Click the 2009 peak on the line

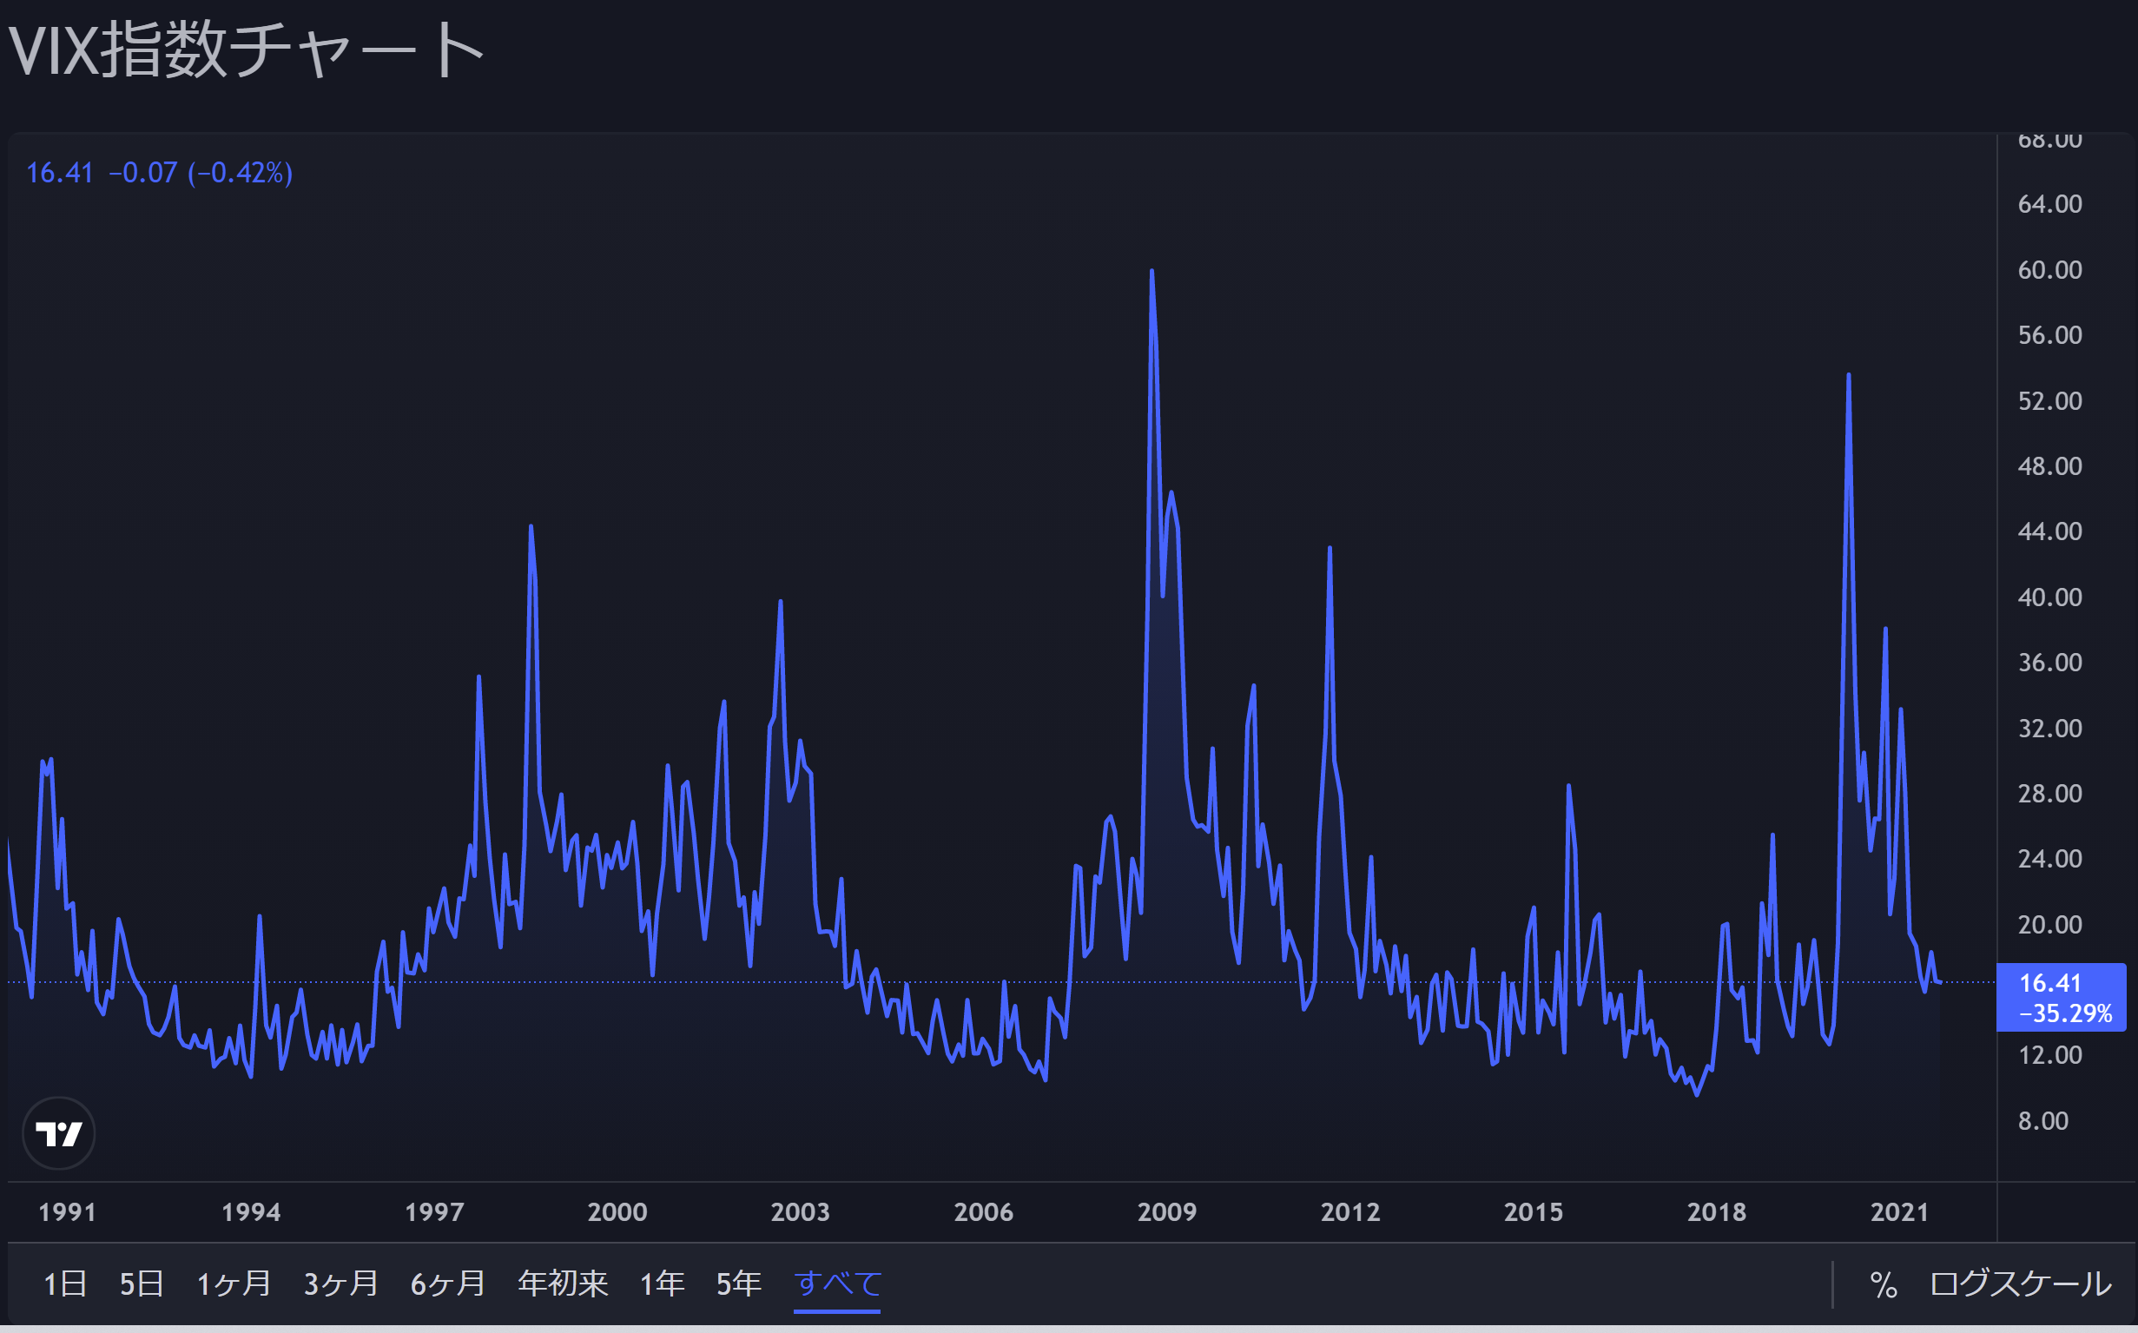pyautogui.click(x=1151, y=273)
